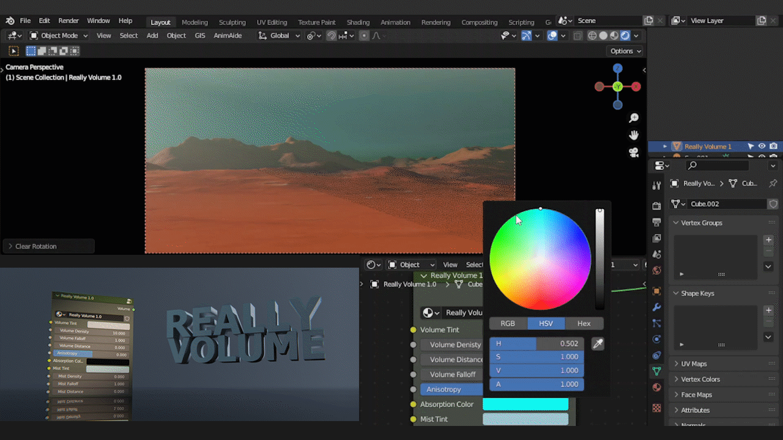Click the Mist Tint color swatch
This screenshot has width=783, height=440.
coord(525,419)
